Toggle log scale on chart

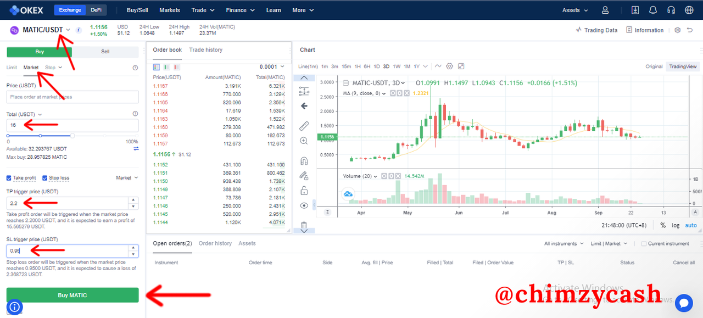(x=675, y=225)
